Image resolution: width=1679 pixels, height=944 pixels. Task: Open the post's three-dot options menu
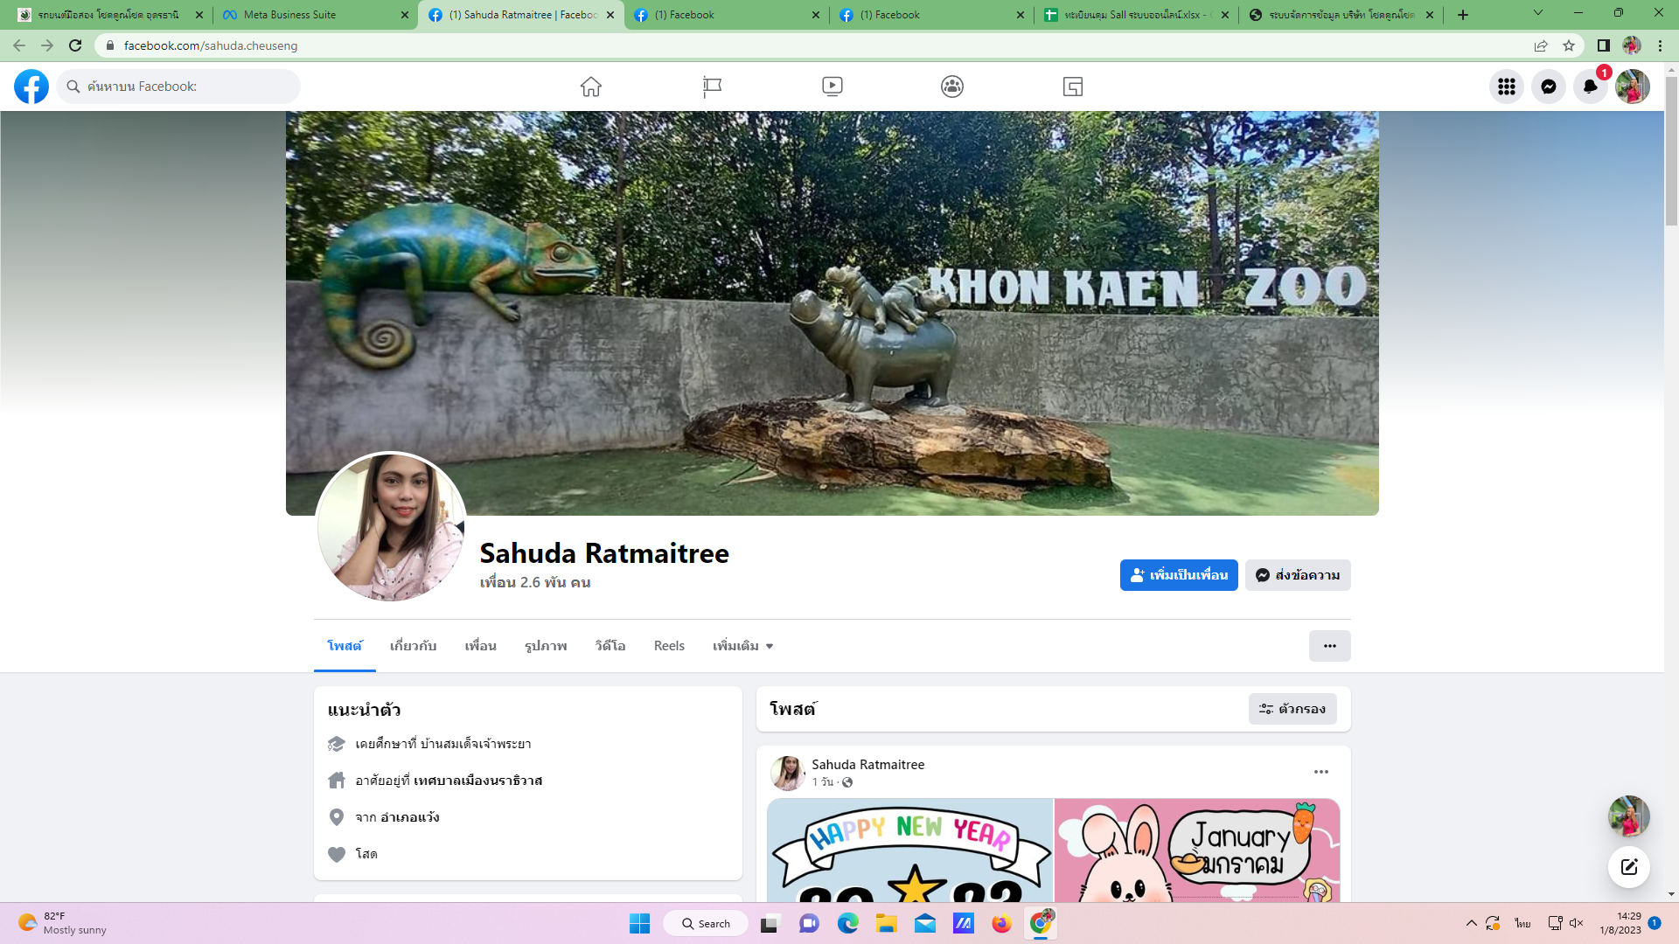1320,772
